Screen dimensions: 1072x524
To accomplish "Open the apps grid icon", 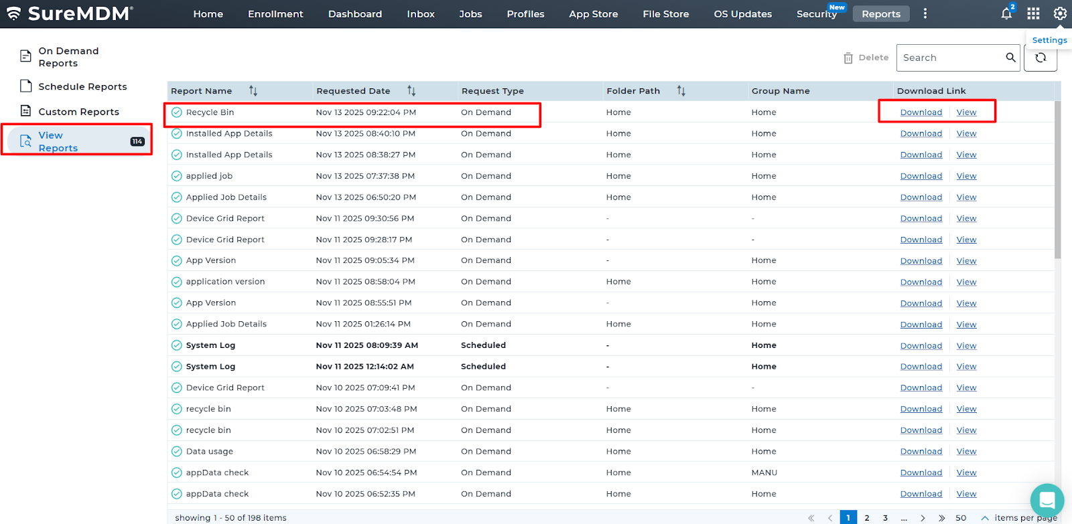I will pyautogui.click(x=1033, y=14).
